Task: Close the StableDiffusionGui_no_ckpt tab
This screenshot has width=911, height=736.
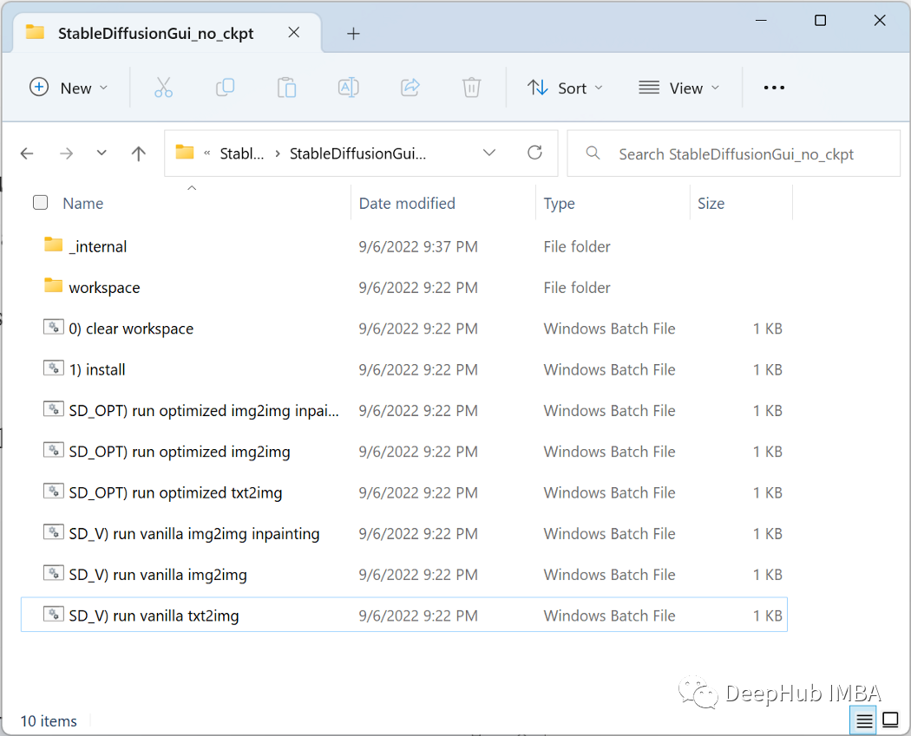Action: click(294, 32)
